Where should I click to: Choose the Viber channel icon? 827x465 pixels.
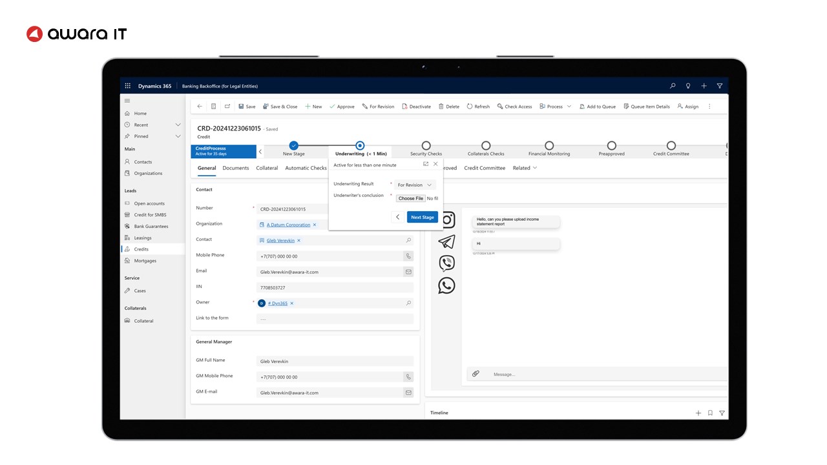point(446,263)
